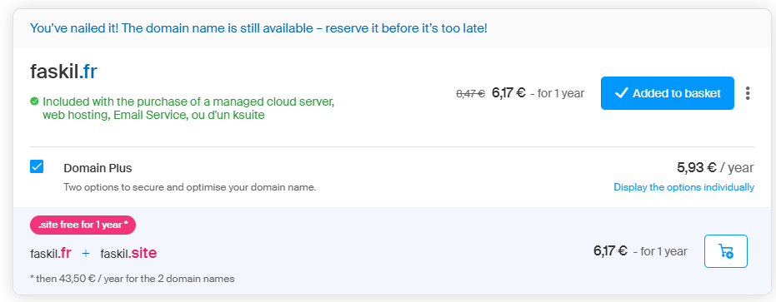
Task: Click the faskil.fr text in the bundle row
Action: tap(51, 254)
